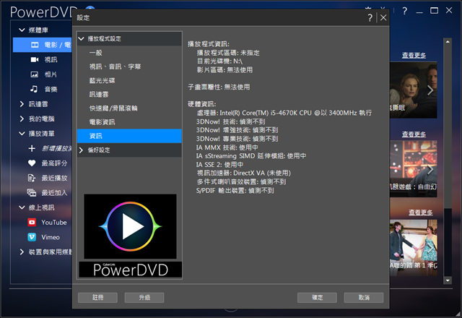Select the 一般 settings page
Viewport: 462px width, 318px height.
pos(129,53)
